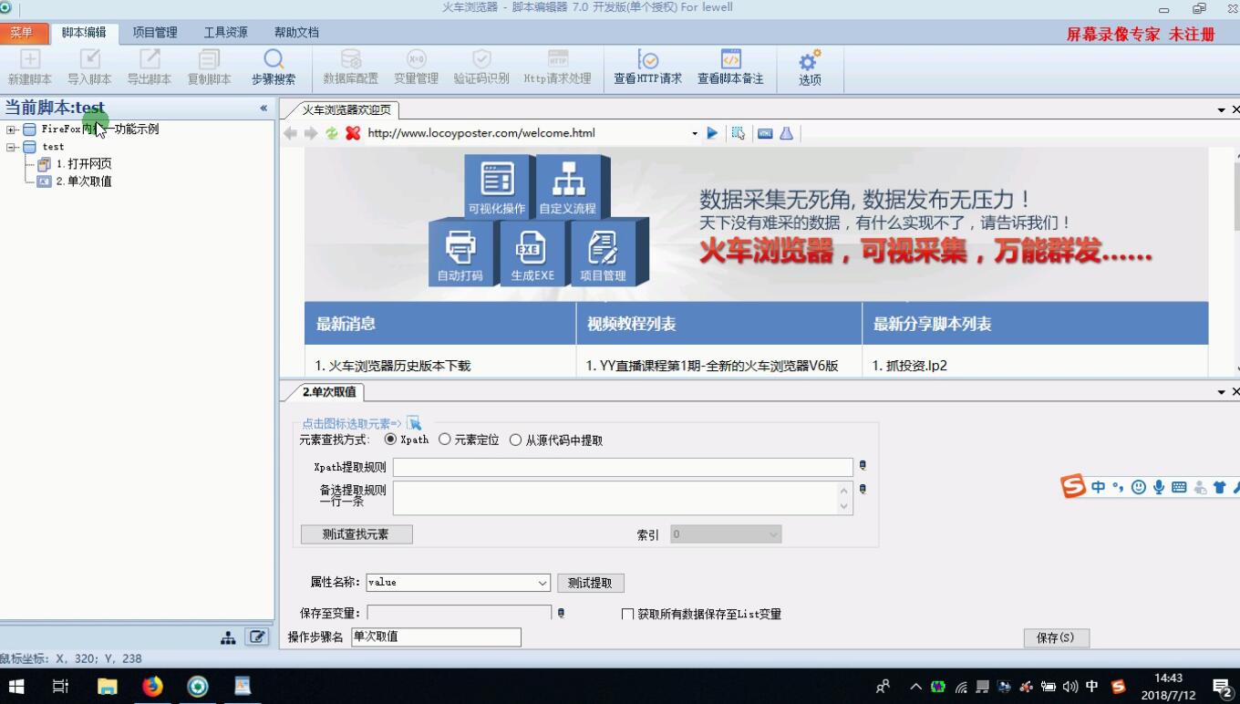Click the Sogou input microphone icon

click(1159, 488)
